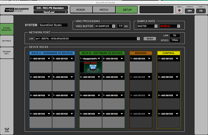Click the Rack A Hardware I/O Devices header
The width and height of the screenshot is (208, 135).
tap(52, 53)
